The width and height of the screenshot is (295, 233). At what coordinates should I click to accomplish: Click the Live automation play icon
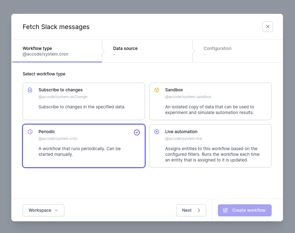pos(157,132)
